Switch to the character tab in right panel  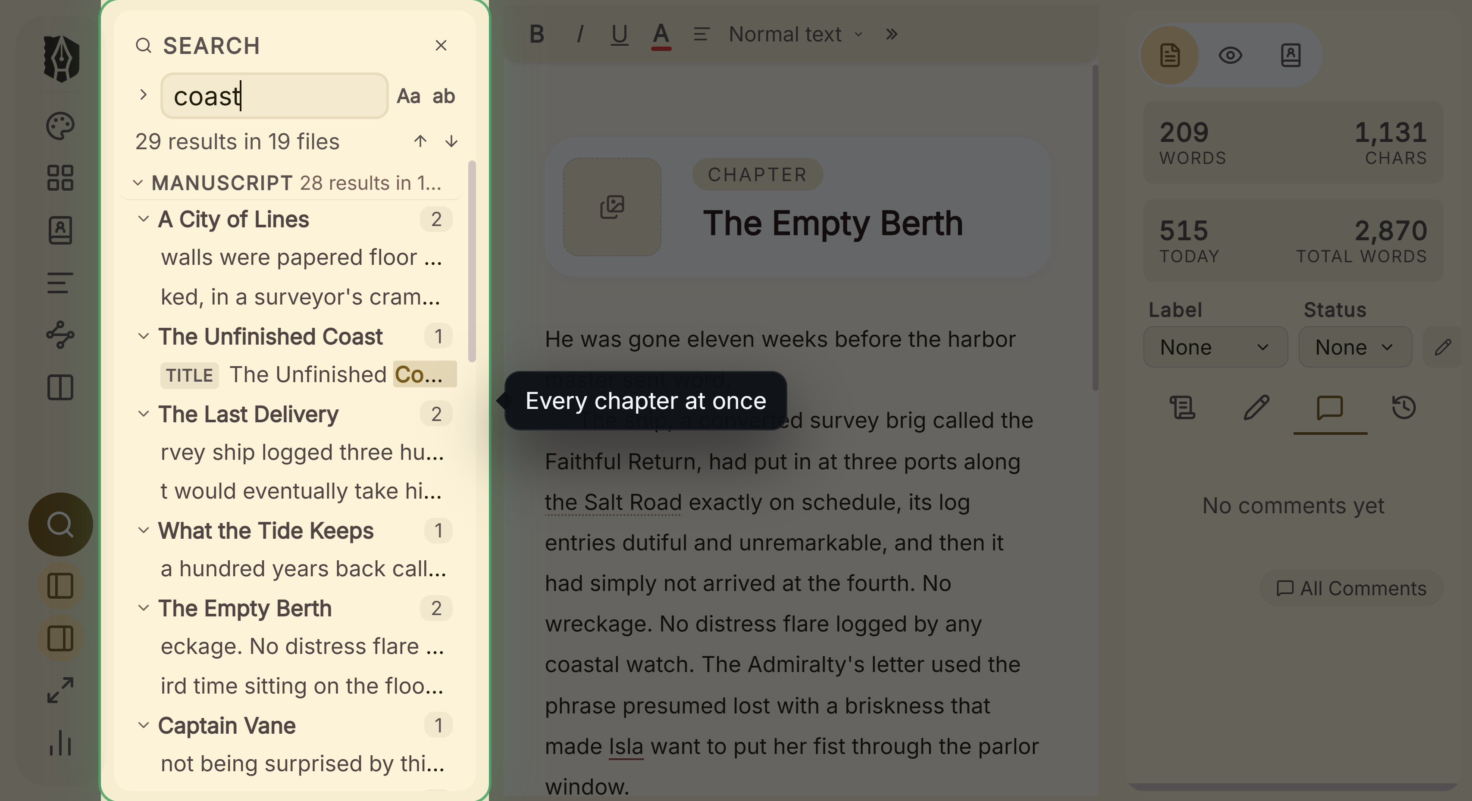(x=1291, y=56)
